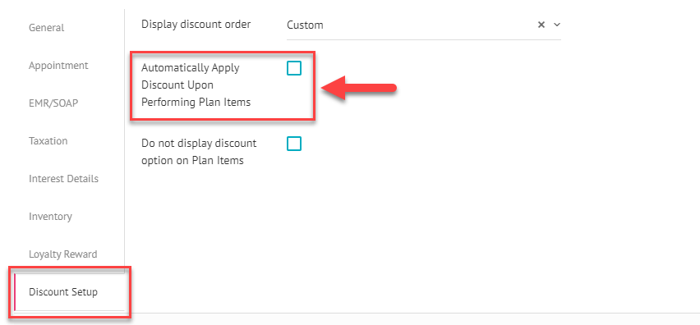The height and width of the screenshot is (325, 700).
Task: Click the red arrow annotation
Action: tap(359, 88)
